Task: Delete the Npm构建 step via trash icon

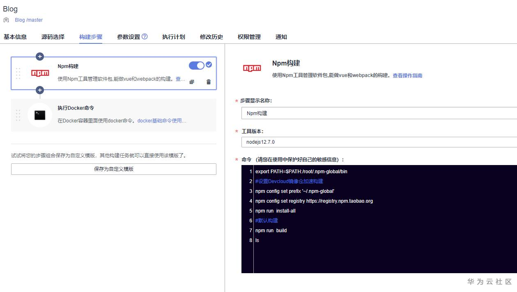Action: [x=208, y=82]
